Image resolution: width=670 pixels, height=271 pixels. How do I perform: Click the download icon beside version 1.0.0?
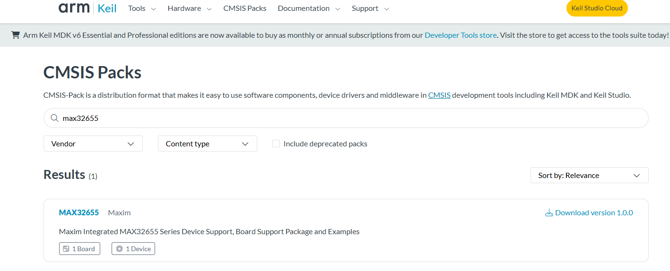pos(549,213)
